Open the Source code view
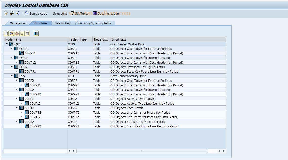 coord(36,13)
